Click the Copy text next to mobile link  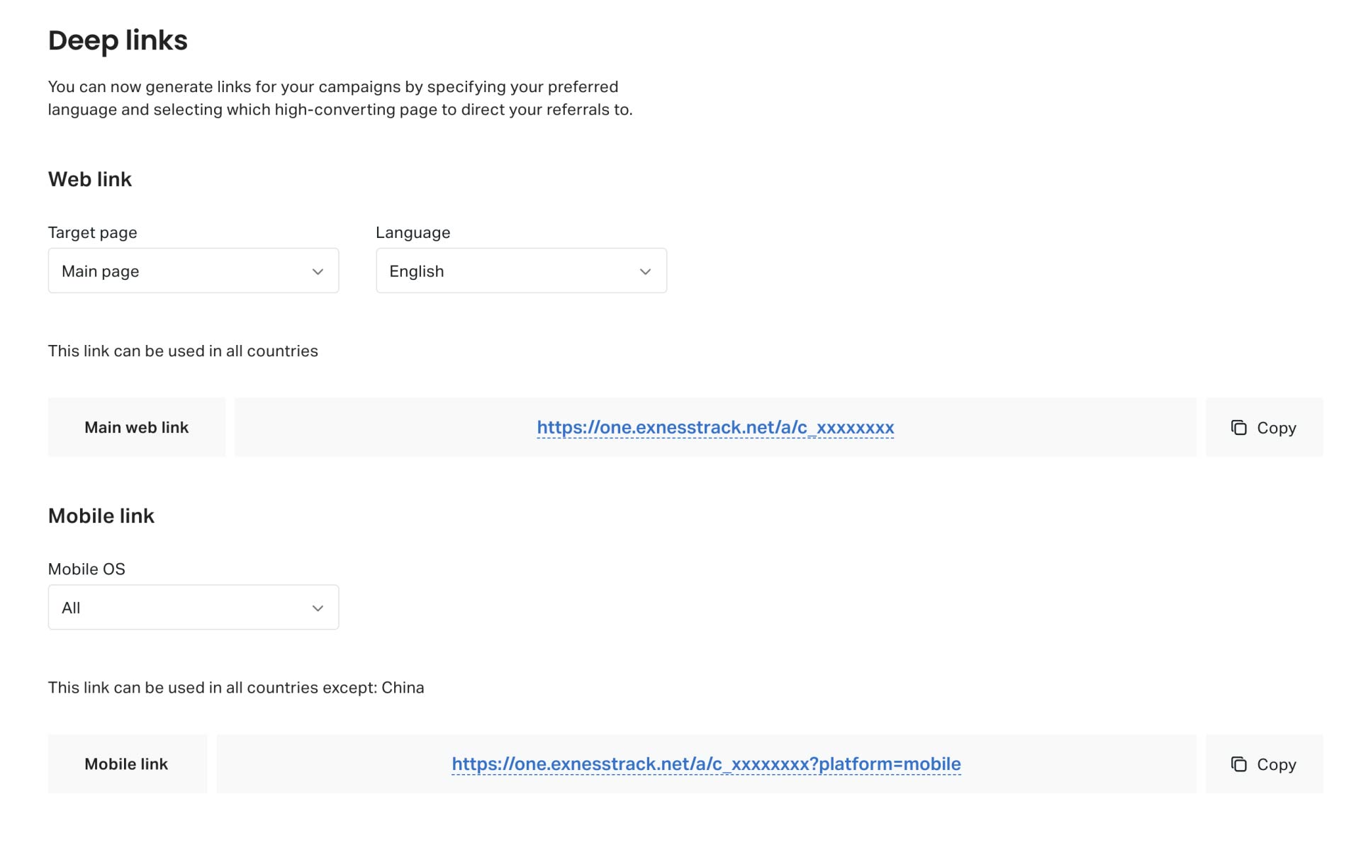1276,764
